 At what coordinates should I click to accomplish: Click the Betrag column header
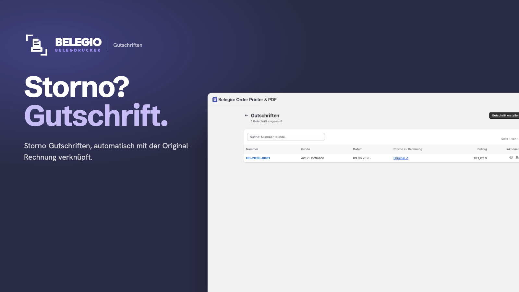pyautogui.click(x=482, y=149)
